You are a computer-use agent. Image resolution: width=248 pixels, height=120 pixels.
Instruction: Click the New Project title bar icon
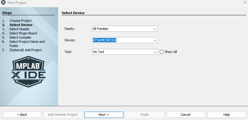click(x=3, y=3)
